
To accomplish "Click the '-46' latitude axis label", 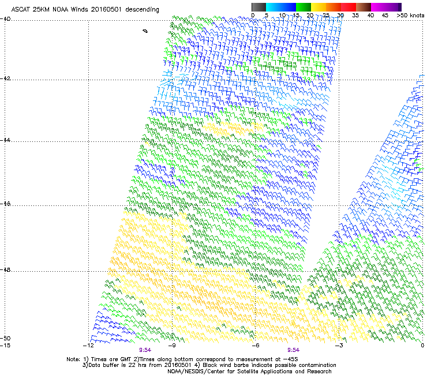I will click(5, 204).
